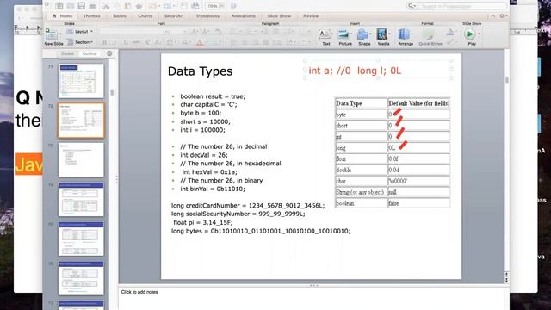551x310 pixels.
Task: Click the Open file icon in the top toolbar
Action: pos(71,6)
